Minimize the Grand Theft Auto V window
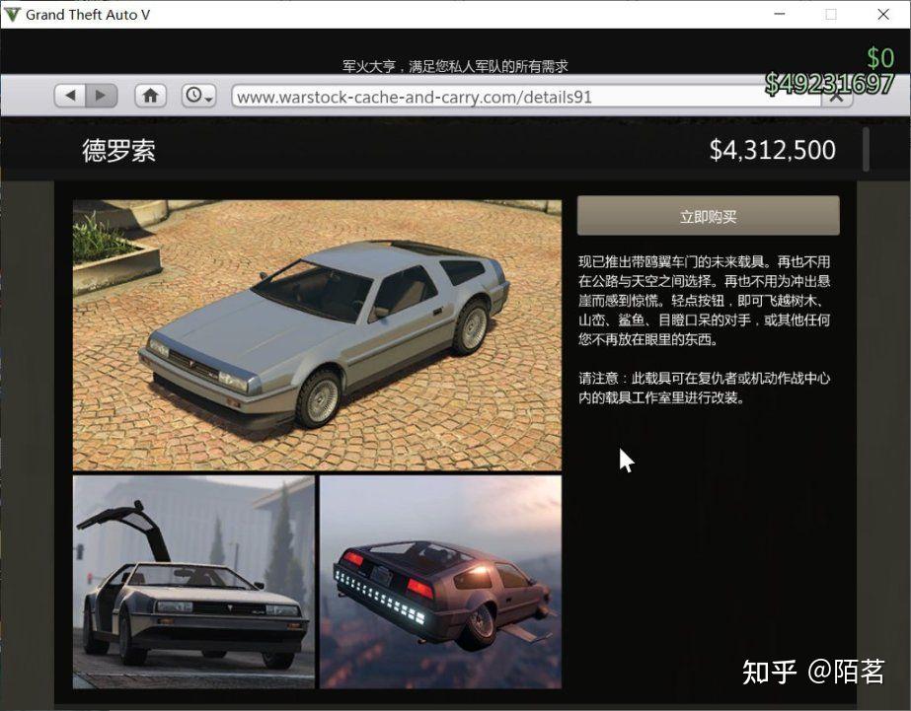The height and width of the screenshot is (711, 911). coord(780,14)
